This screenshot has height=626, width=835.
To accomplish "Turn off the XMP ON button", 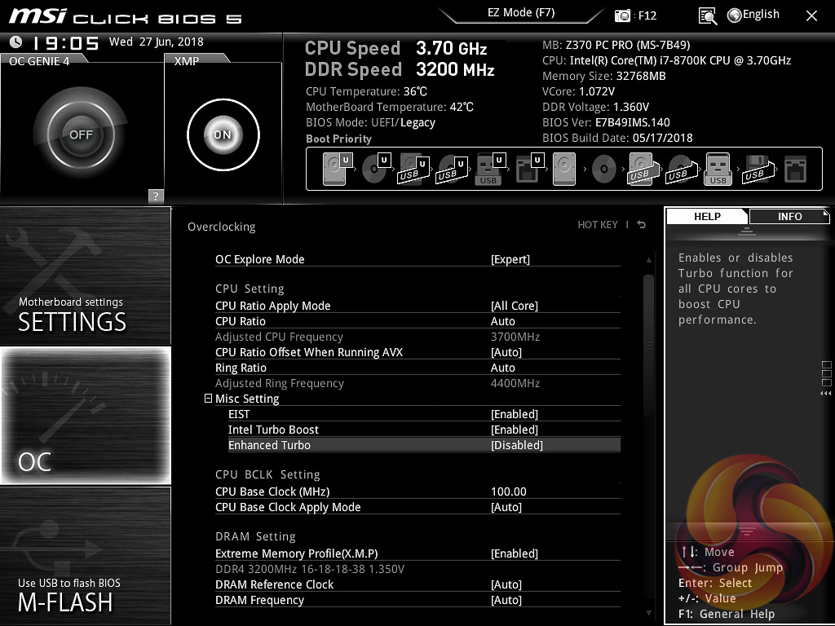I will click(223, 134).
